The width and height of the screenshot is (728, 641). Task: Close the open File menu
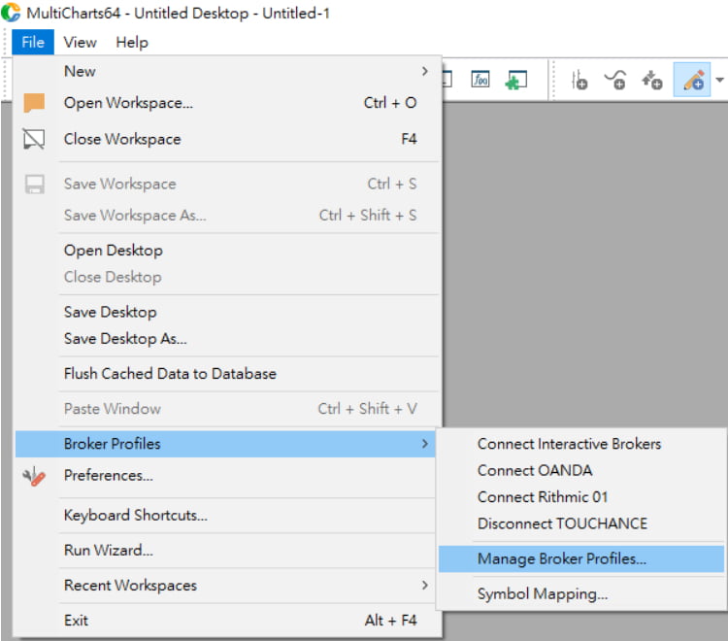pyautogui.click(x=33, y=43)
